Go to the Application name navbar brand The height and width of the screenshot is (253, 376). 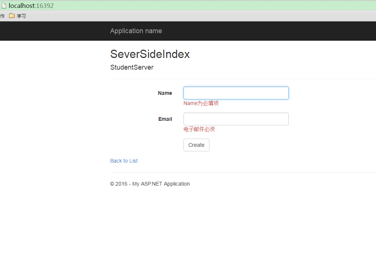(136, 31)
